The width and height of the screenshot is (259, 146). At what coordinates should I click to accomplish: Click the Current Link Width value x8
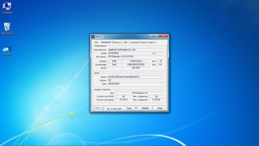point(123,96)
